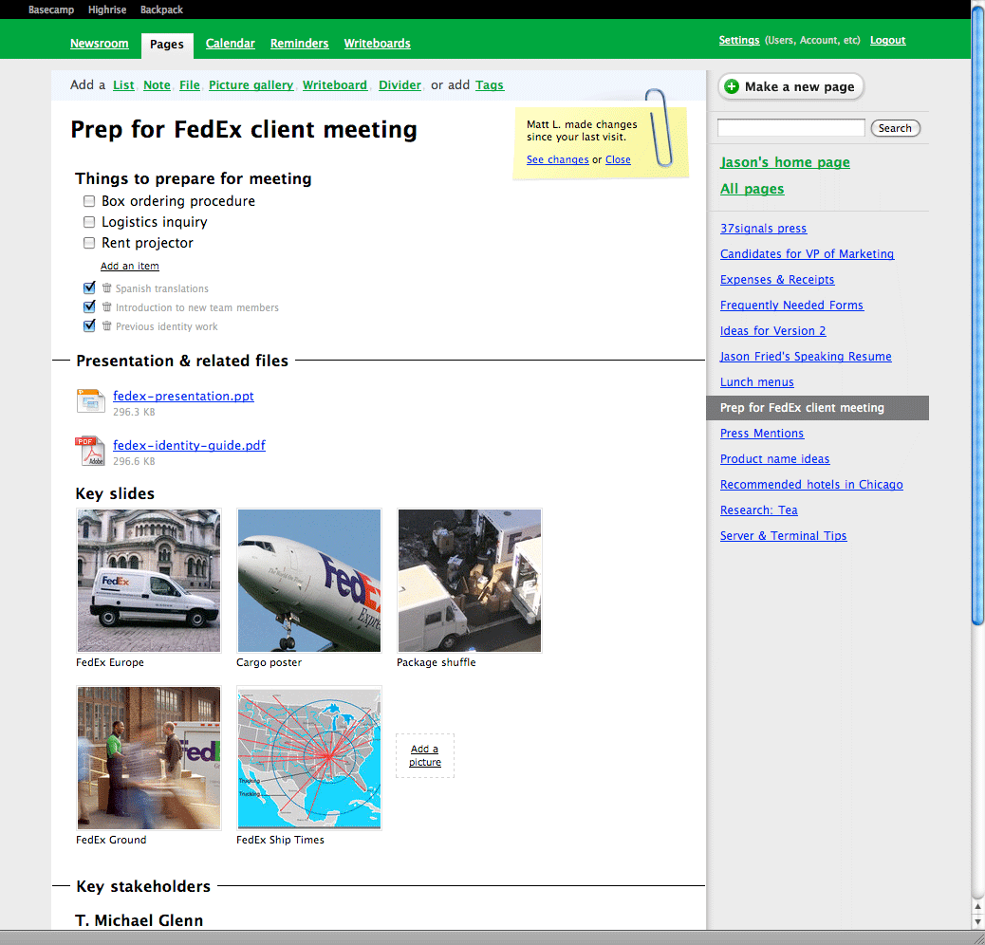Open the FedEx Ground thumbnail
Image resolution: width=985 pixels, height=945 pixels.
pos(149,758)
